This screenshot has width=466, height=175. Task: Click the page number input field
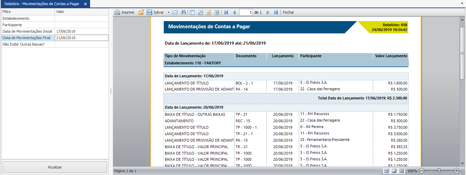tap(246, 12)
